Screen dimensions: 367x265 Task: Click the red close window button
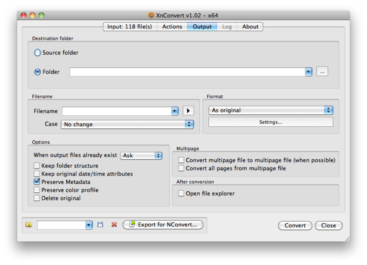(x=23, y=15)
